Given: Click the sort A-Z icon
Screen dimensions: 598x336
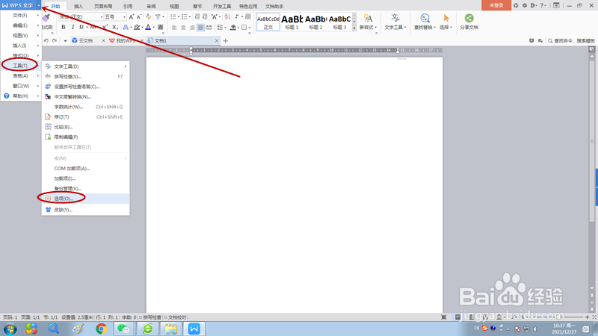Looking at the screenshot, I should [227, 16].
